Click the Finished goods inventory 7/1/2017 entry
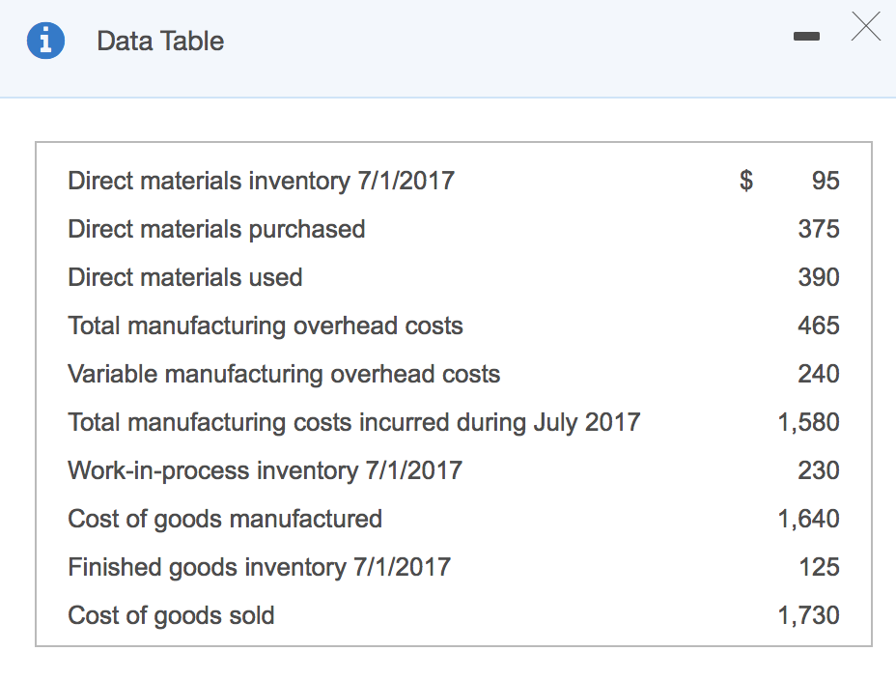This screenshot has width=896, height=680. (x=258, y=567)
